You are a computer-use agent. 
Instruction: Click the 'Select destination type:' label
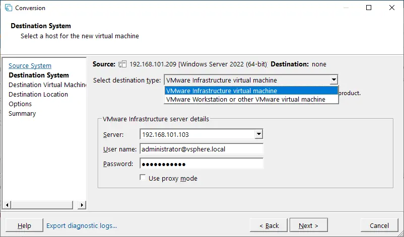click(x=127, y=81)
